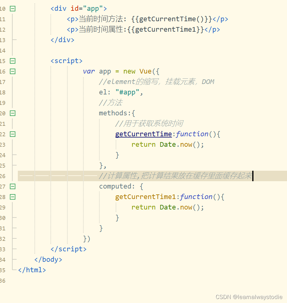Click the '//方法' comment
Viewport: 287px width, 303px height.
pos(110,103)
